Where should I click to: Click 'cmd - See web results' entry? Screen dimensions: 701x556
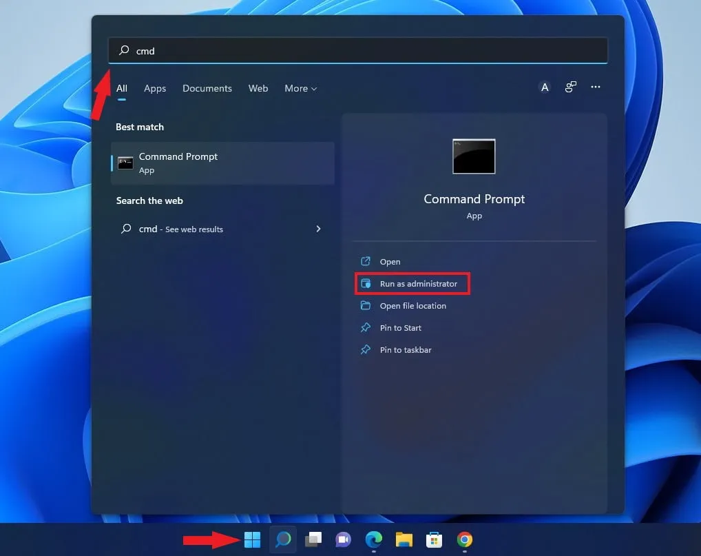pyautogui.click(x=222, y=229)
